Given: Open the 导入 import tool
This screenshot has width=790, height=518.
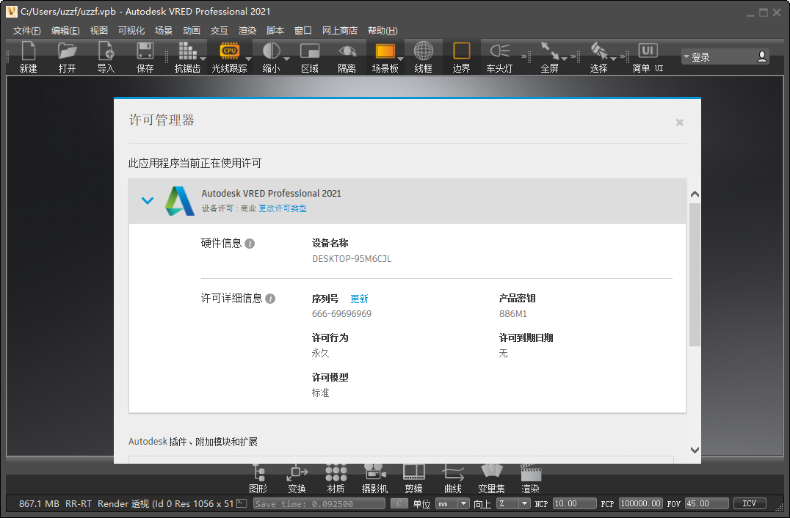Looking at the screenshot, I should coord(105,56).
